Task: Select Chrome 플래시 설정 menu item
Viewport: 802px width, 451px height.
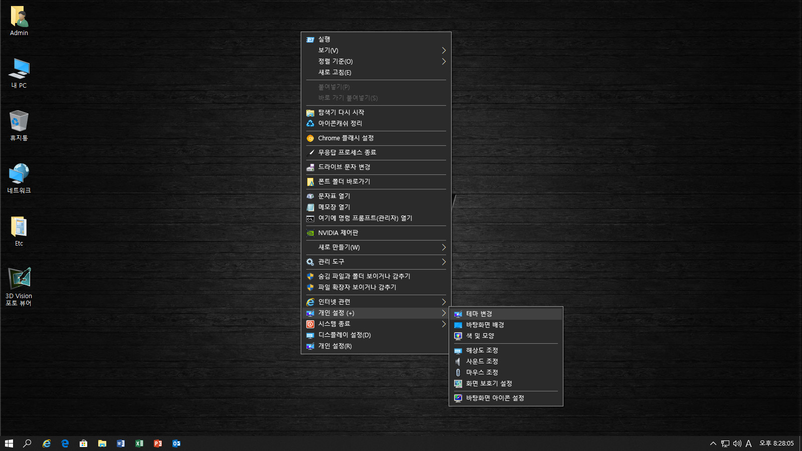Action: point(376,138)
